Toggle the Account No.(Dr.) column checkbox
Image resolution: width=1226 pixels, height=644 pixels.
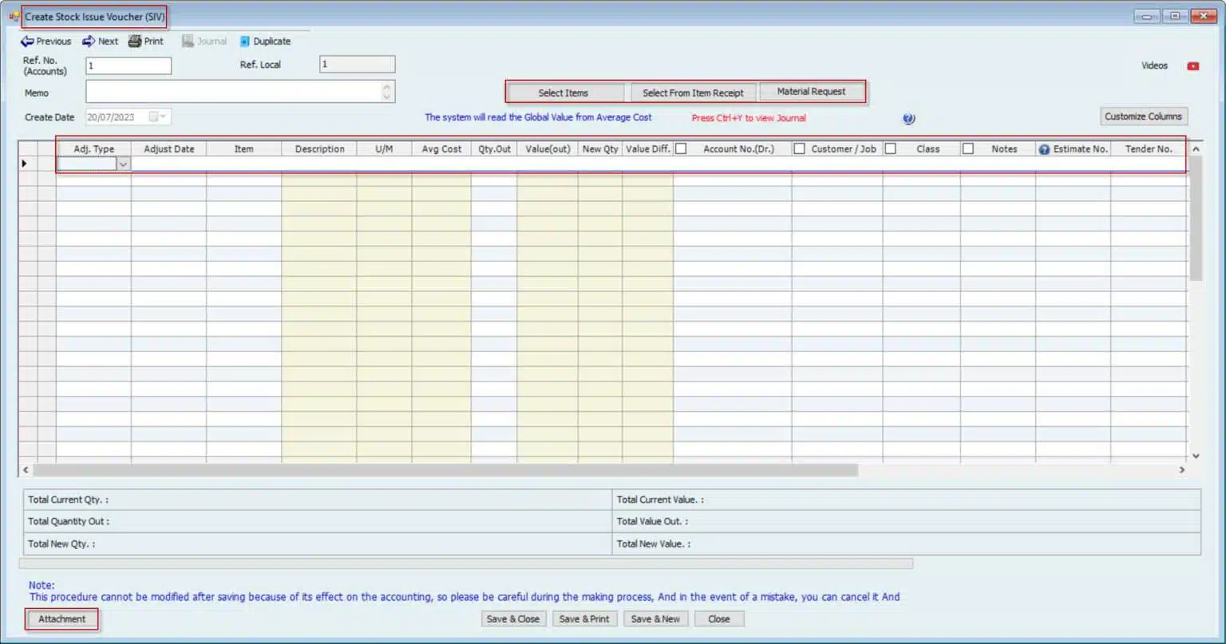click(x=681, y=148)
